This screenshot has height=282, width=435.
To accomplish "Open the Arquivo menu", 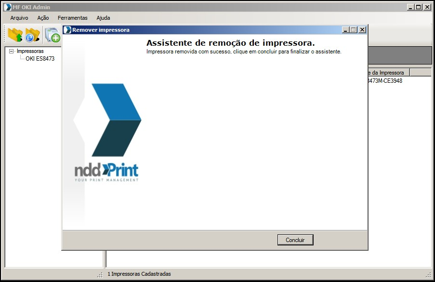I will click(x=19, y=18).
